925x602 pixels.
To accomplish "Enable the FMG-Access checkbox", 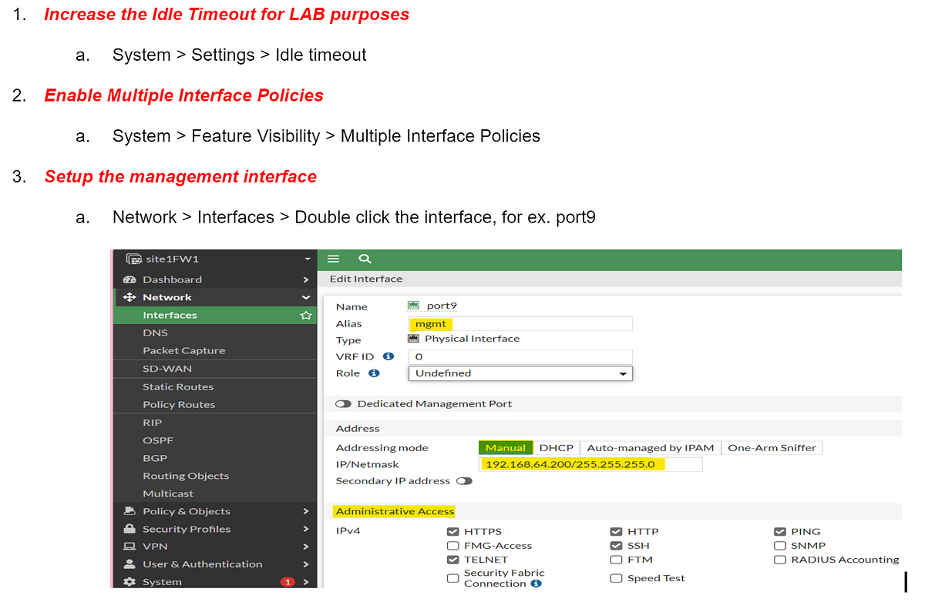I will 453,546.
